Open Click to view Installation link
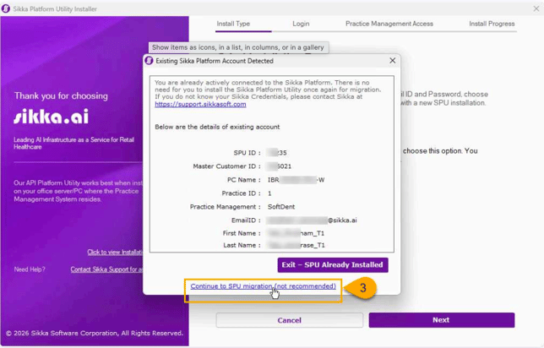 115,252
